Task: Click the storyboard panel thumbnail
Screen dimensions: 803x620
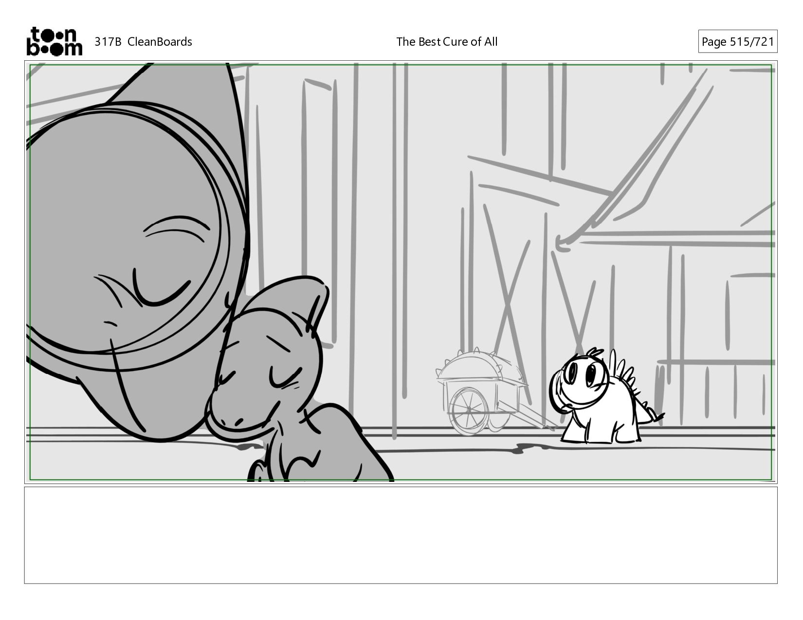Action: [x=401, y=272]
